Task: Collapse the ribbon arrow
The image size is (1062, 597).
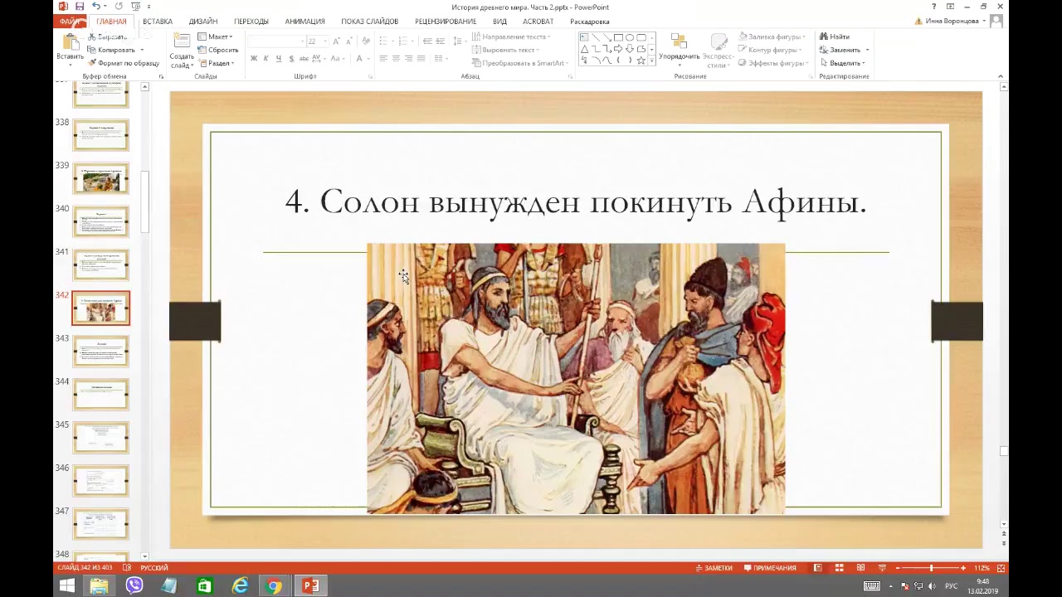Action: [x=1000, y=76]
